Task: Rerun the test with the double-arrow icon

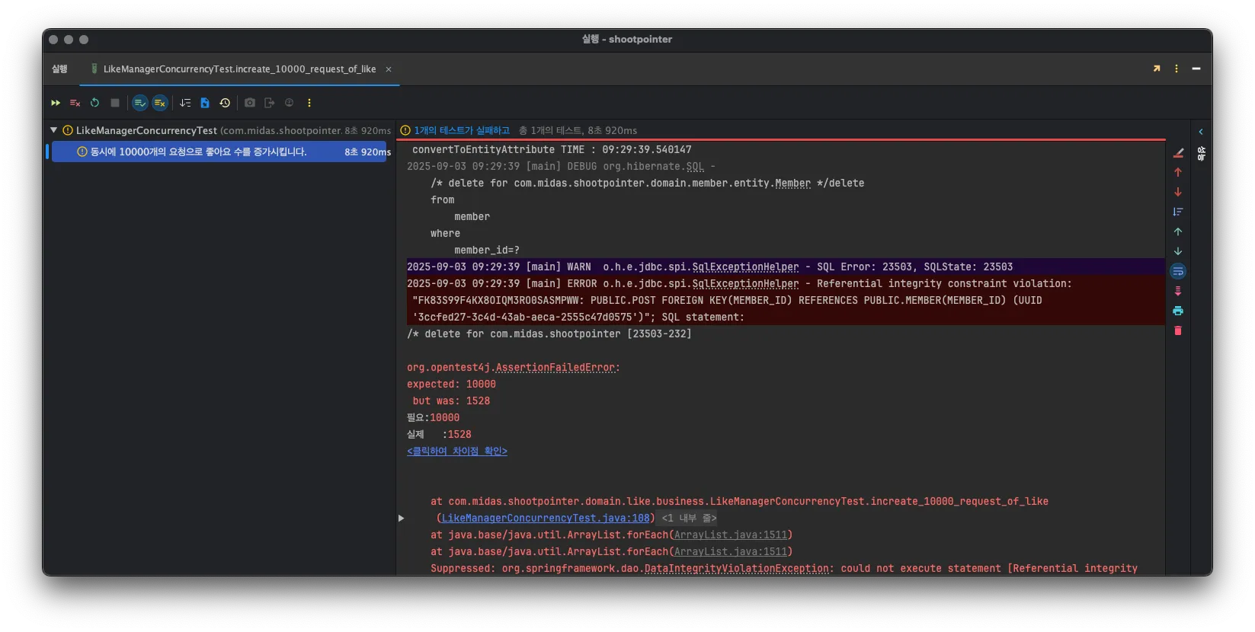Action: click(56, 103)
